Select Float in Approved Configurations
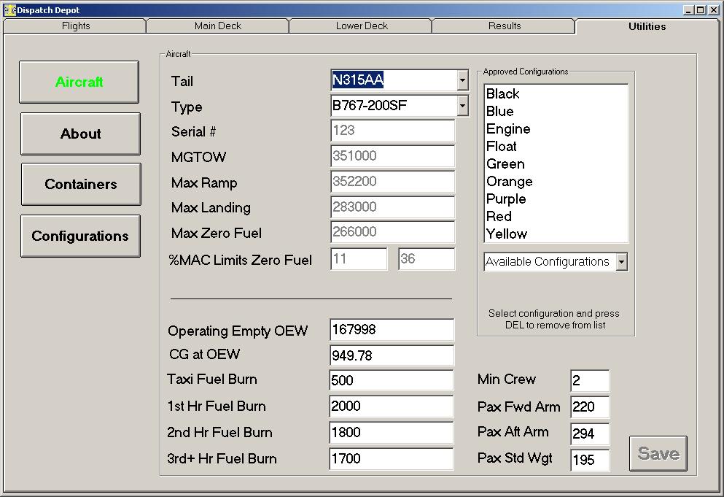The width and height of the screenshot is (724, 497). point(556,147)
